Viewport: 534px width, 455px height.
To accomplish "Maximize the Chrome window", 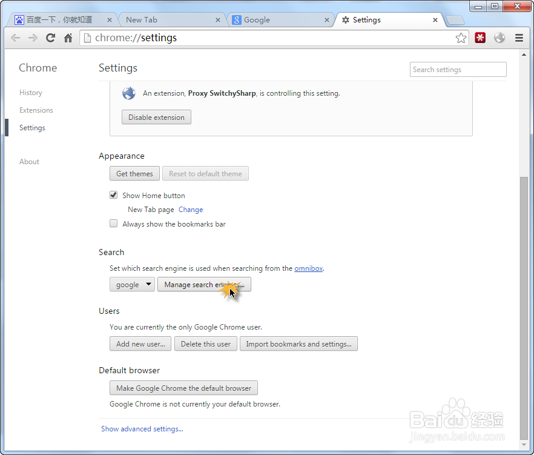I will point(495,7).
